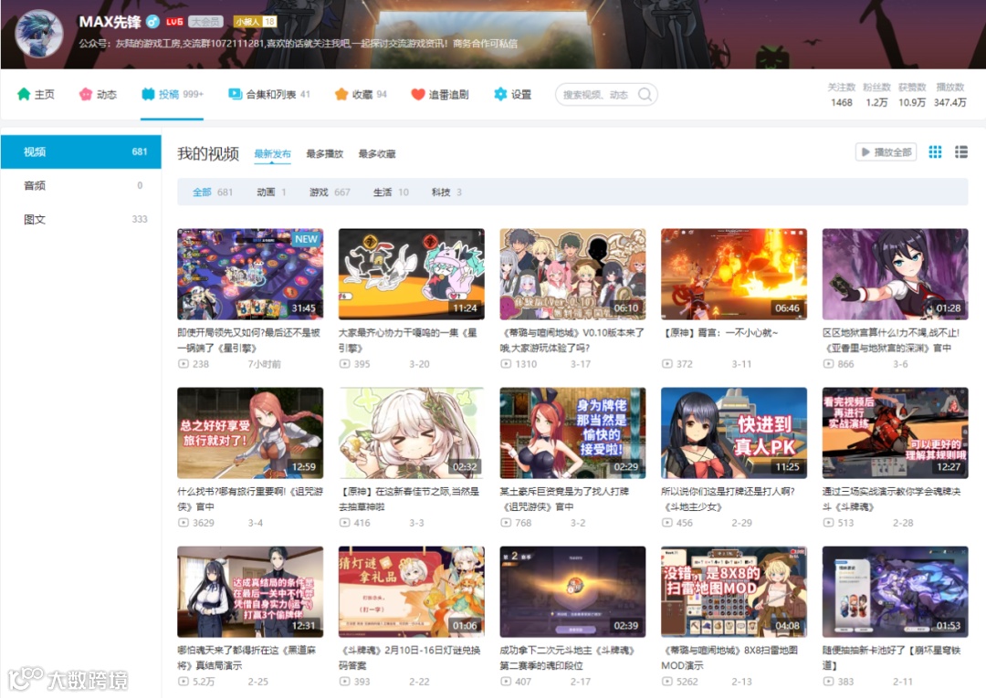Image resolution: width=986 pixels, height=698 pixels.
Task: Open title 即使开局领先又如何
Action: pos(249,340)
